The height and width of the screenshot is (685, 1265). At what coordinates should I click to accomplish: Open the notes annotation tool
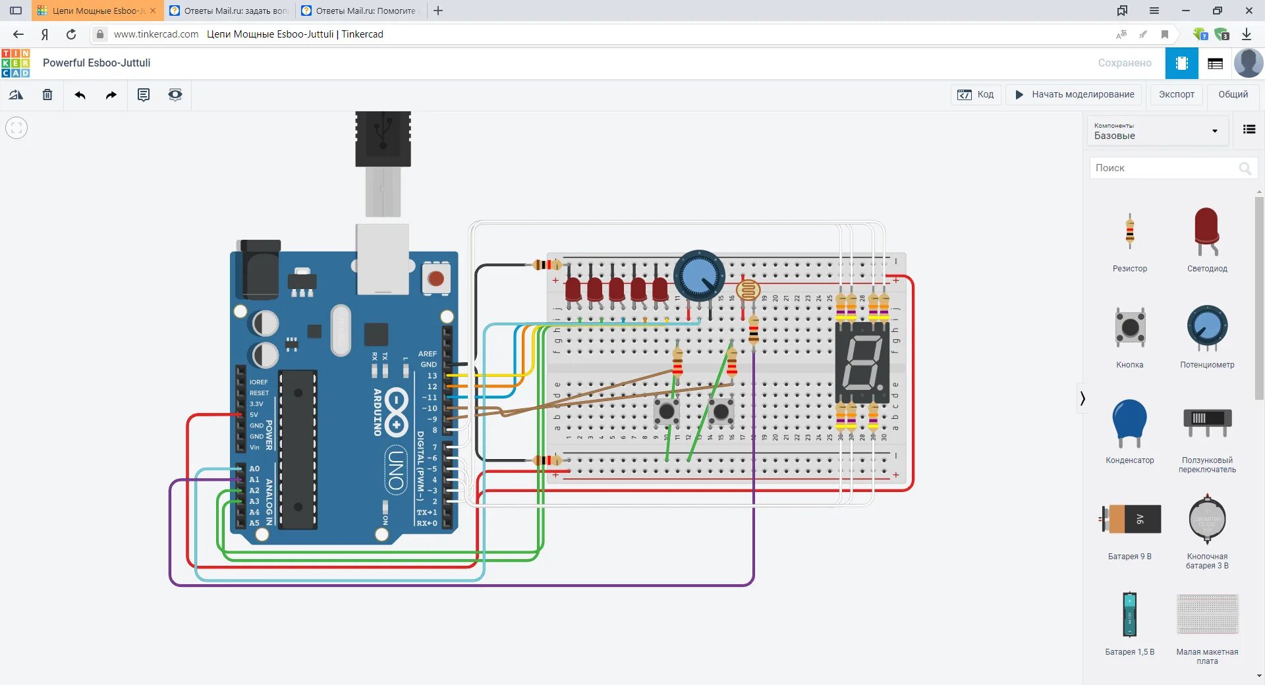click(143, 95)
